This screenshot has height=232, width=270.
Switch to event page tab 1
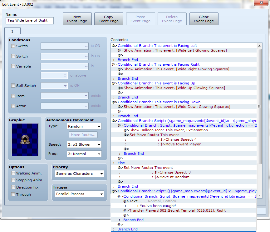(x=12, y=31)
